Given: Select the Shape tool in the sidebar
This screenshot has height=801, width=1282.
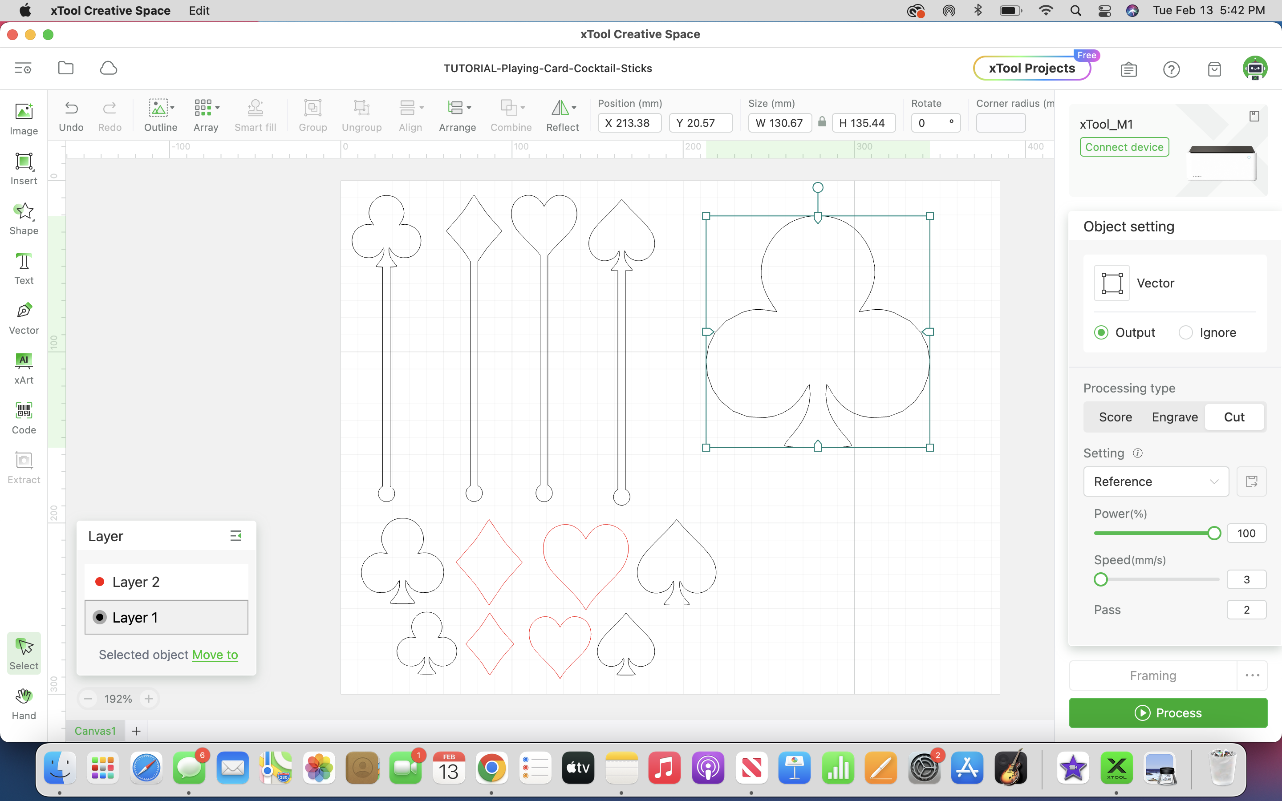Looking at the screenshot, I should pyautogui.click(x=23, y=217).
